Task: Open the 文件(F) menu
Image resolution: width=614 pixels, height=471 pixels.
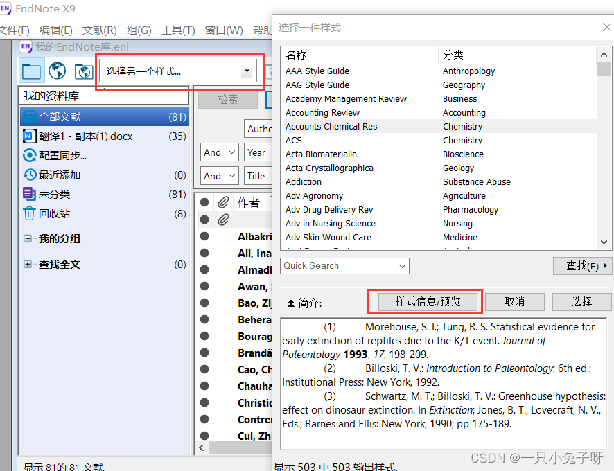Action: [x=14, y=30]
